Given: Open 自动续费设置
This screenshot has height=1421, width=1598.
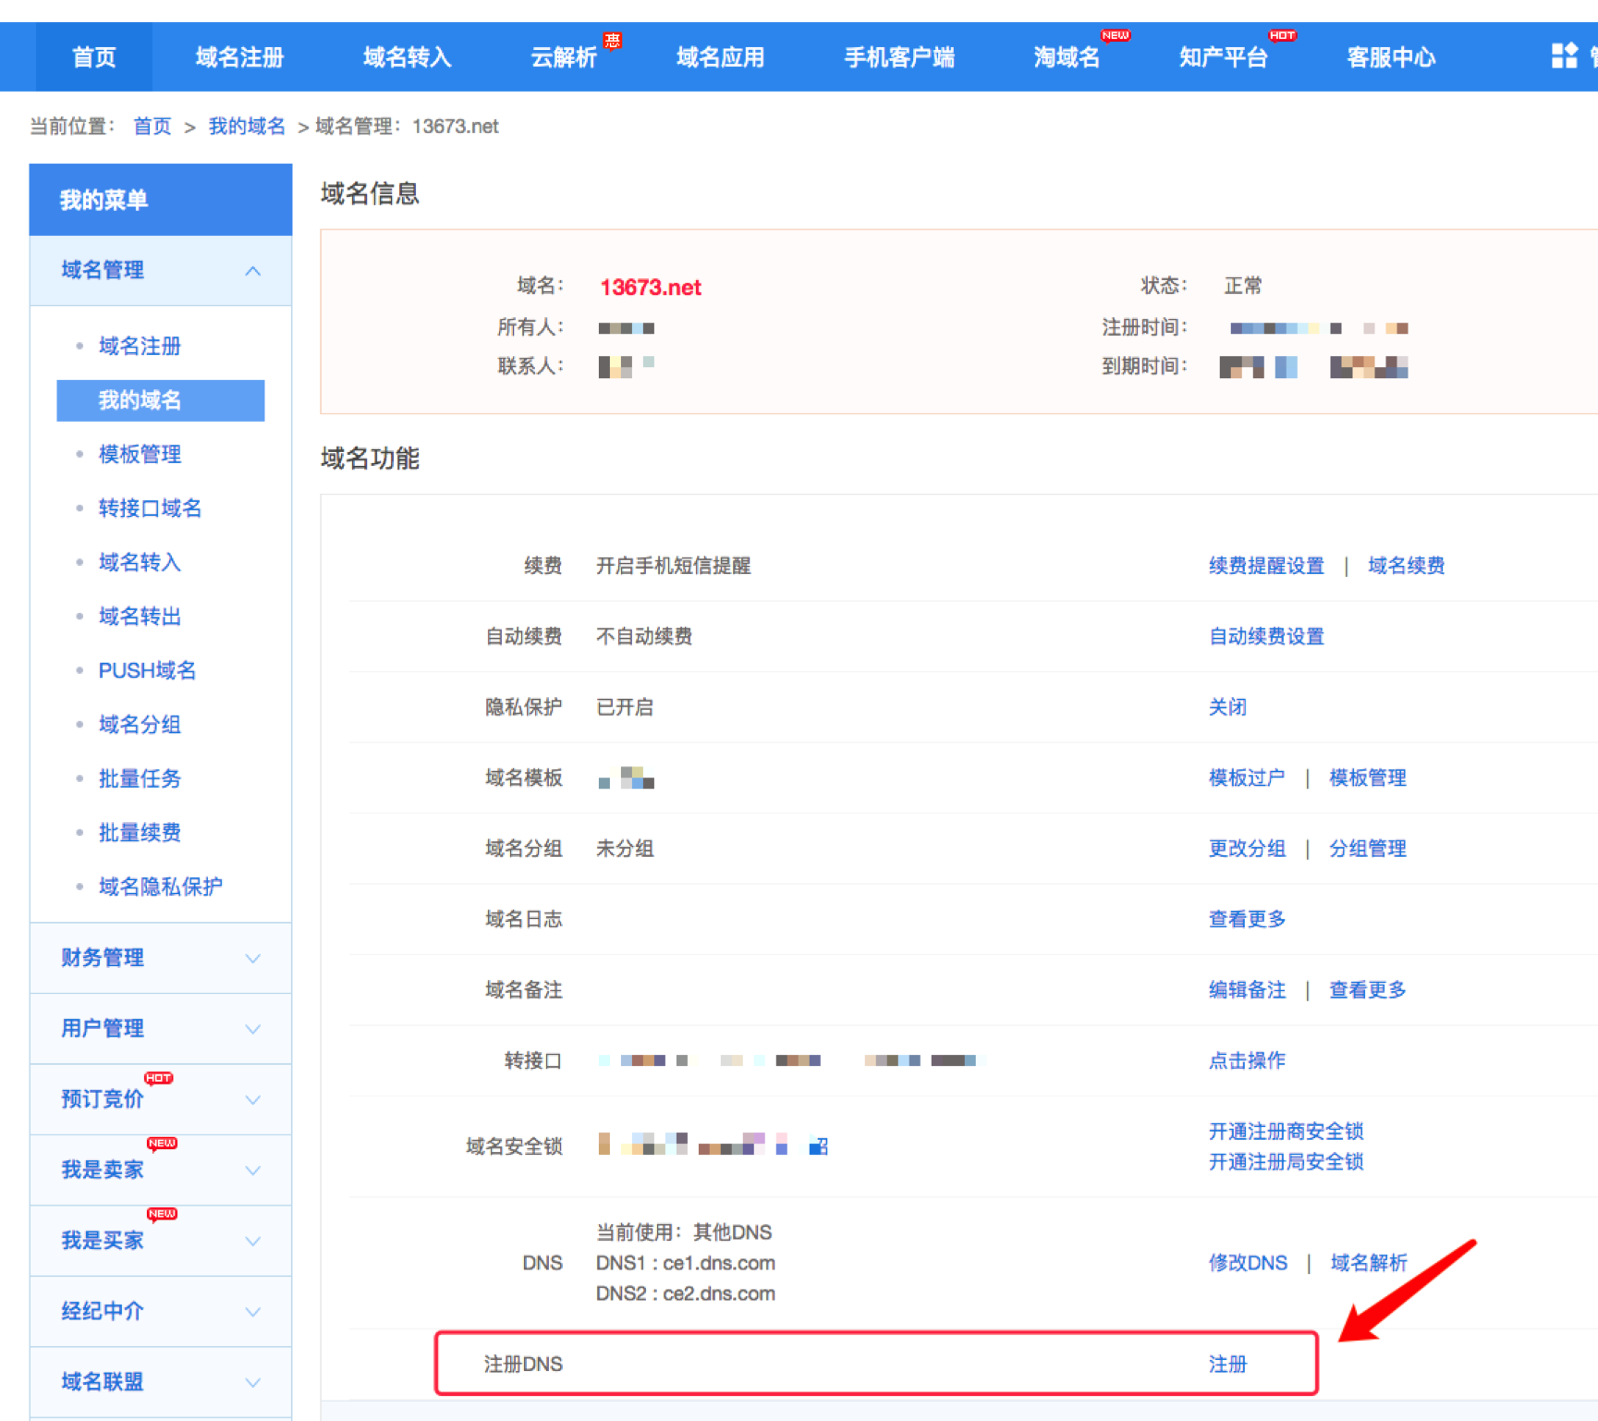Looking at the screenshot, I should pyautogui.click(x=1266, y=636).
